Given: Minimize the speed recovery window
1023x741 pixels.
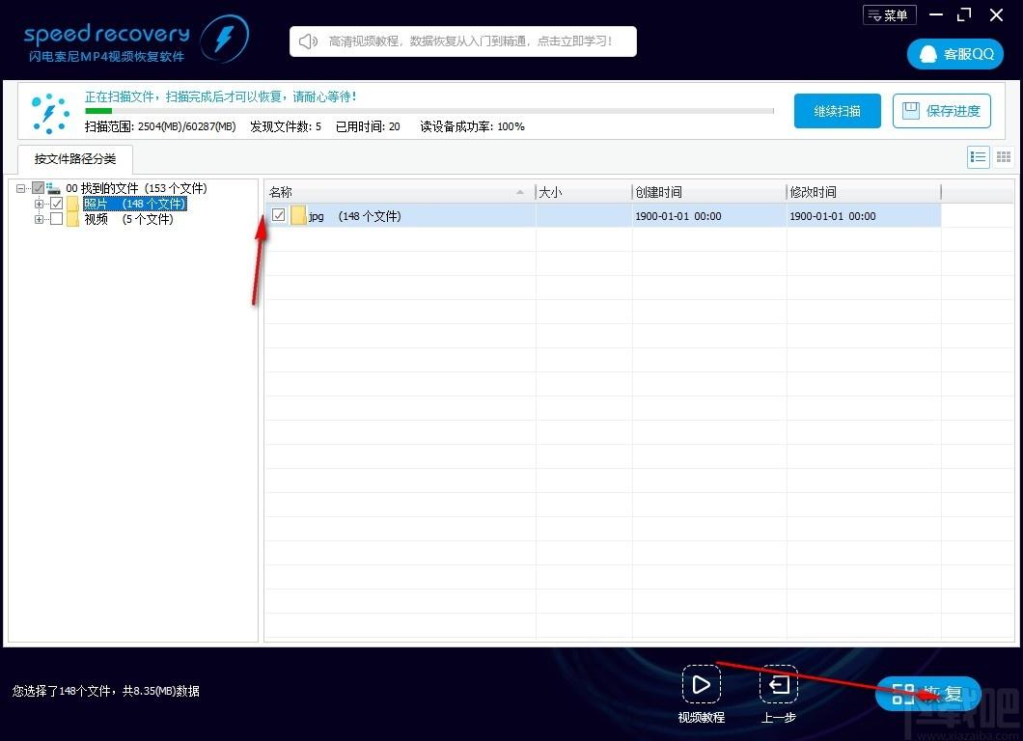Looking at the screenshot, I should point(936,14).
